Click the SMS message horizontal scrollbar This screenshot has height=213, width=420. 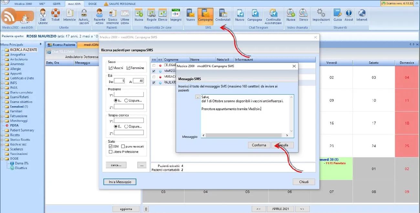[x=245, y=136]
